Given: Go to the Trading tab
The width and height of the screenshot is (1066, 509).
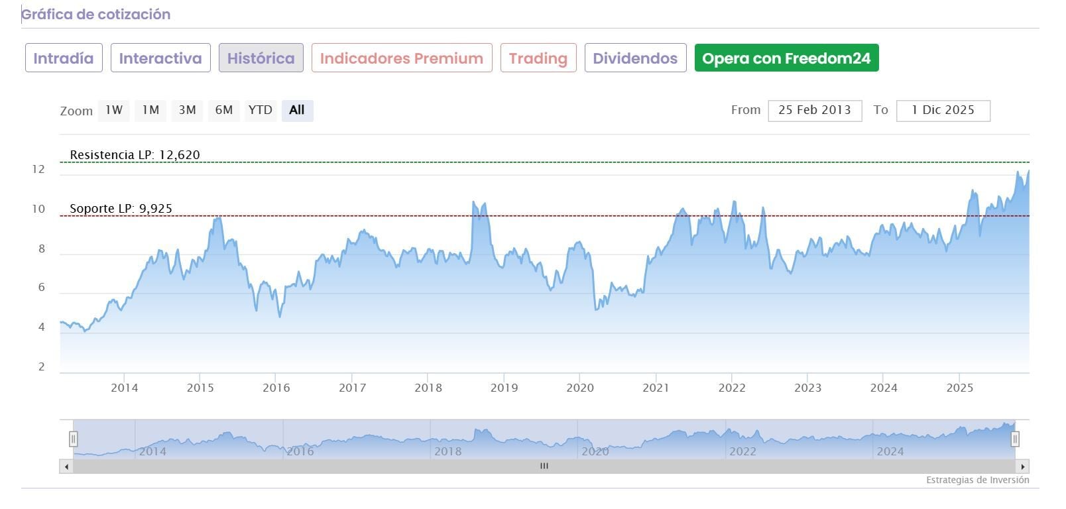Looking at the screenshot, I should (x=538, y=58).
